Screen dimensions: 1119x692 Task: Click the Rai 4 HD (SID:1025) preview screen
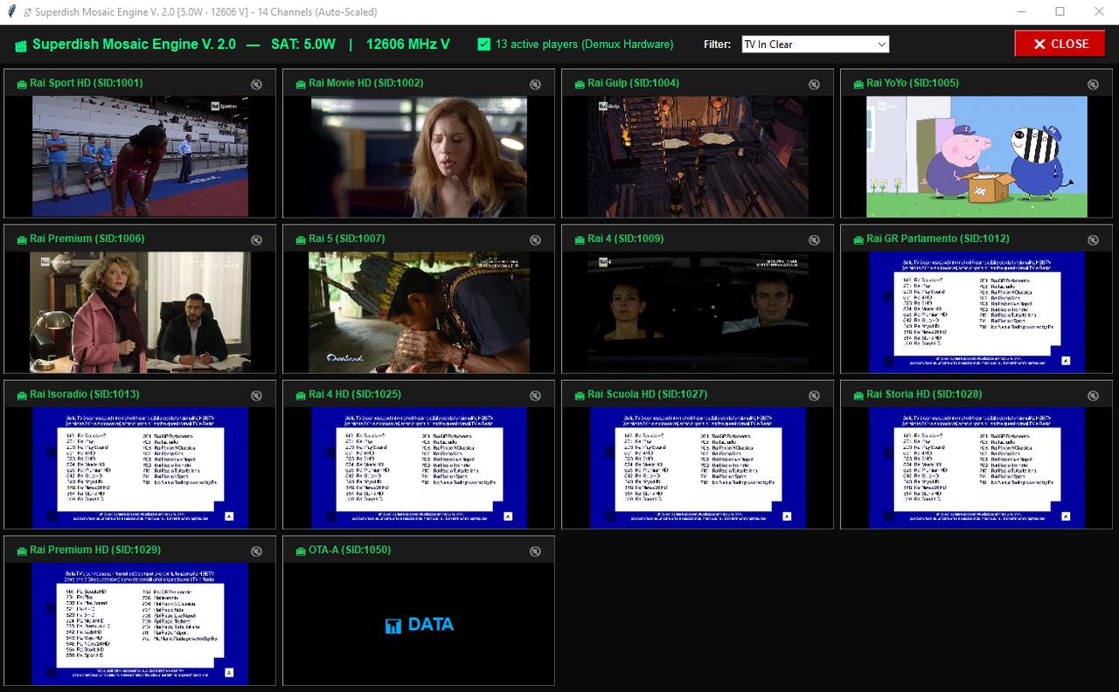click(419, 467)
